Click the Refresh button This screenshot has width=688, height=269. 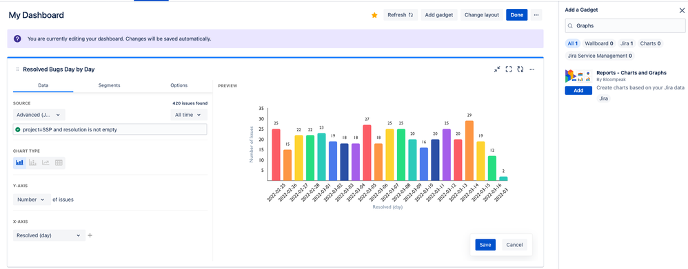point(401,15)
